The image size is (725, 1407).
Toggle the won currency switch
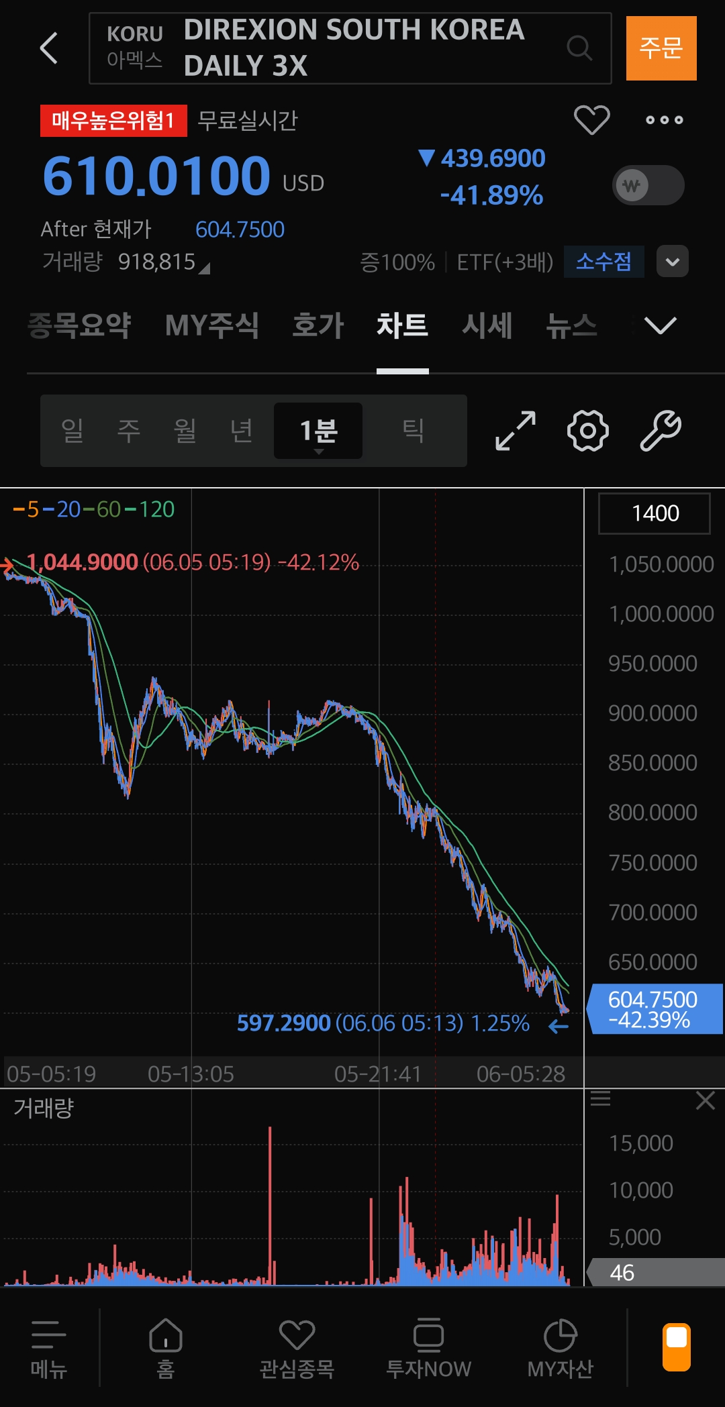tap(648, 185)
